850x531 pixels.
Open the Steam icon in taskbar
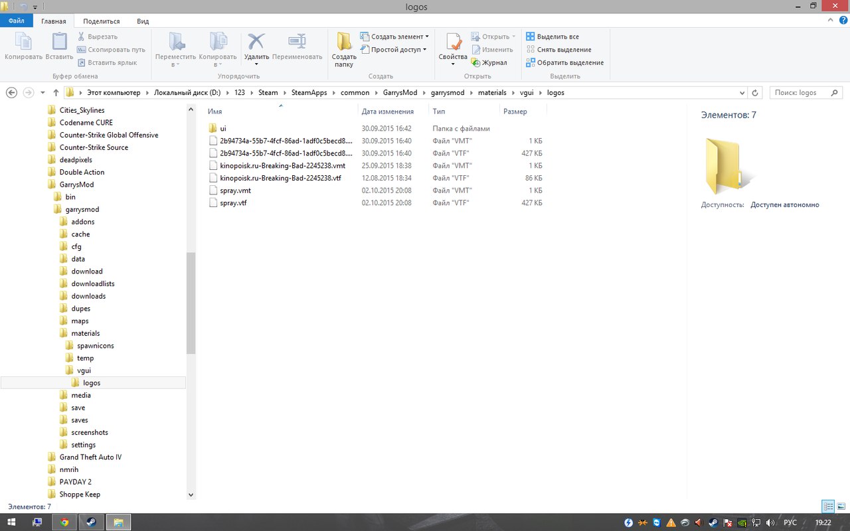pyautogui.click(x=91, y=522)
